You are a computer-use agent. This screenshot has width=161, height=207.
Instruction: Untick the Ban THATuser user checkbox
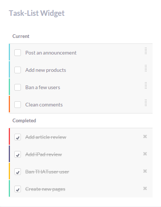(18, 172)
